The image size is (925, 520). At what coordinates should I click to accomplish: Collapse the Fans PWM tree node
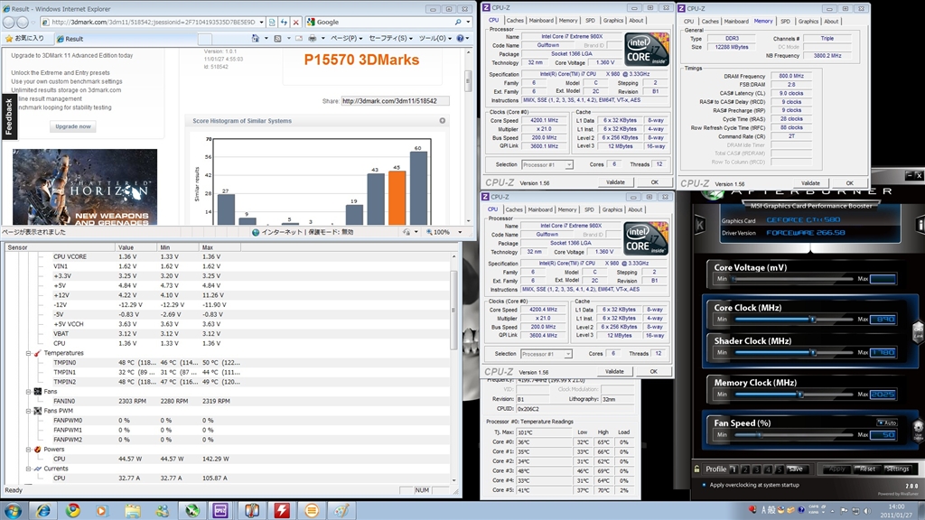pyautogui.click(x=28, y=411)
